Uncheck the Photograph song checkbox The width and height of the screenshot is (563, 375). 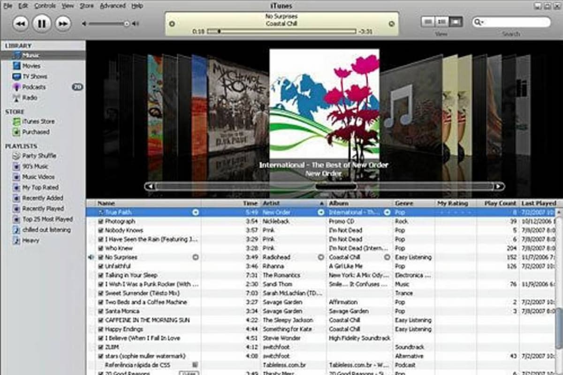pyautogui.click(x=100, y=221)
